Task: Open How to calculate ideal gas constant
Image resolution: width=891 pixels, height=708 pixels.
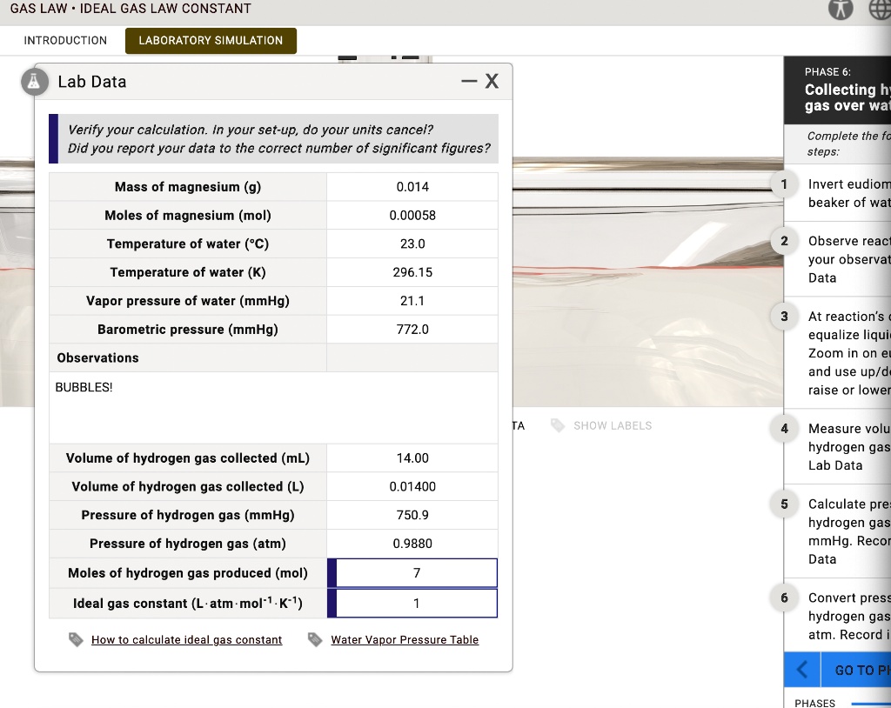Action: 186,640
